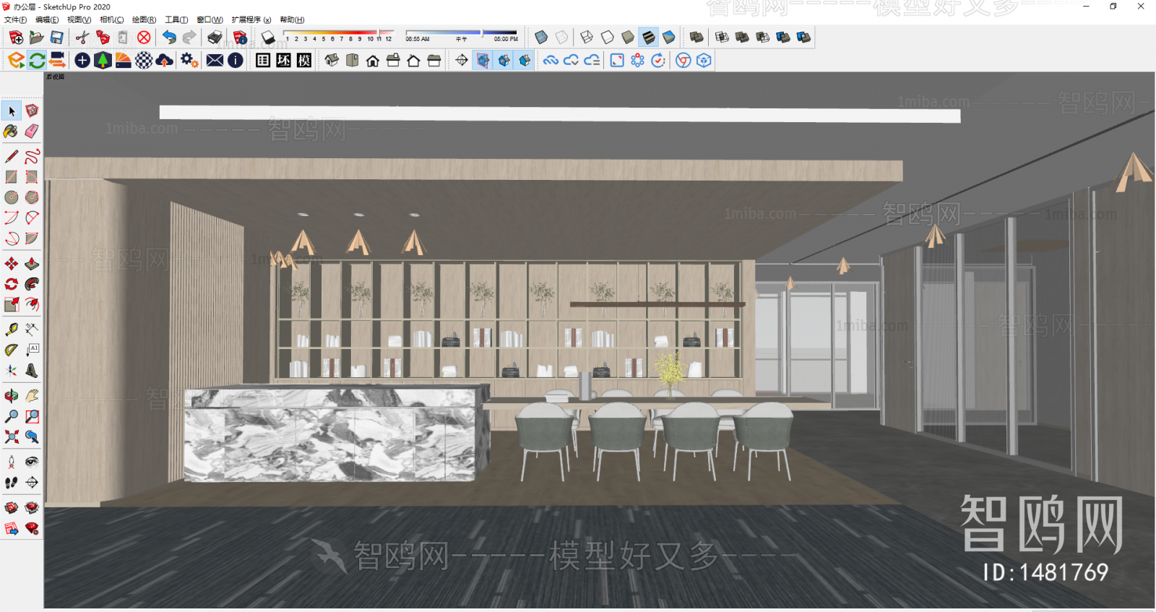Click the Save floppy disk icon
Screen dimensions: 1156x612
[x=56, y=38]
